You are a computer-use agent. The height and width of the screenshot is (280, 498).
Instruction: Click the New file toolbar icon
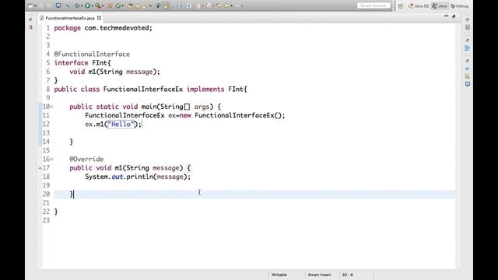click(x=30, y=5)
